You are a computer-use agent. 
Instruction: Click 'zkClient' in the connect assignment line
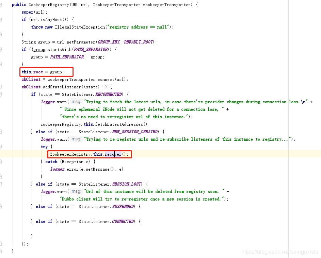pos(31,80)
